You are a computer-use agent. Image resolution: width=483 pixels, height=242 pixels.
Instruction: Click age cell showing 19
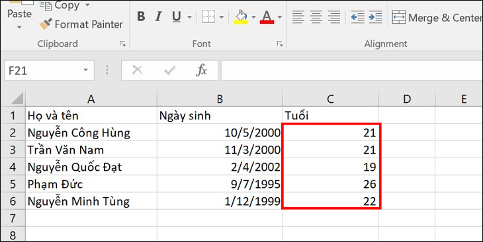331,167
